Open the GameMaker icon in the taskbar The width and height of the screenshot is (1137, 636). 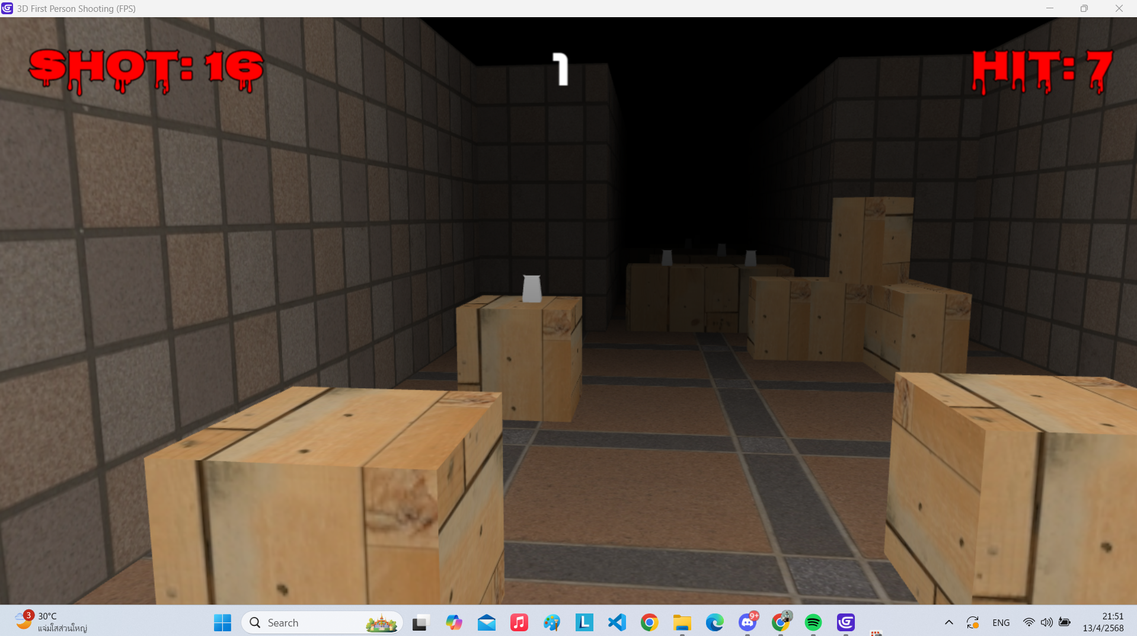pos(845,622)
